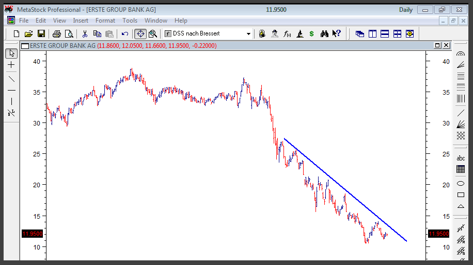Open the Edit menu
This screenshot has width=473, height=265.
pyautogui.click(x=41, y=21)
